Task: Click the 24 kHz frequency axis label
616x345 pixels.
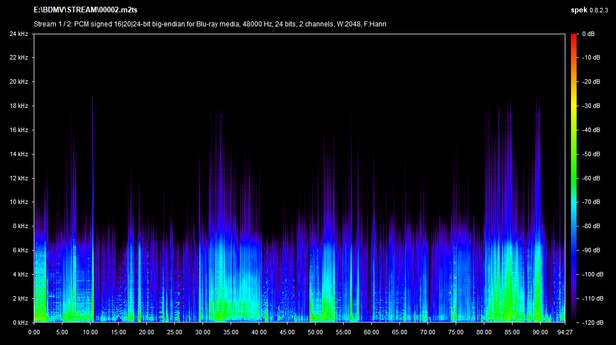Action: 18,34
